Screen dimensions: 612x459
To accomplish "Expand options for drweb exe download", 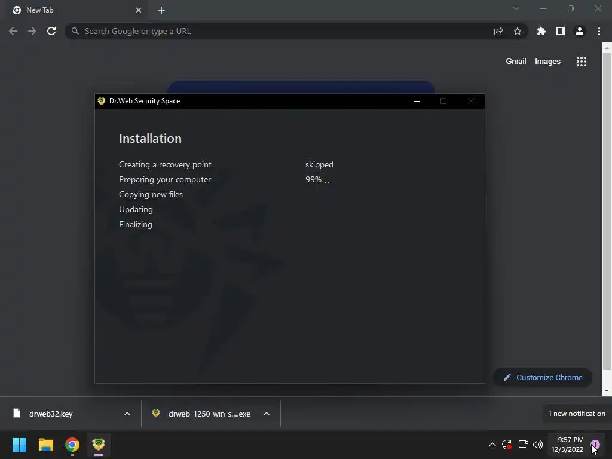I will click(x=267, y=414).
